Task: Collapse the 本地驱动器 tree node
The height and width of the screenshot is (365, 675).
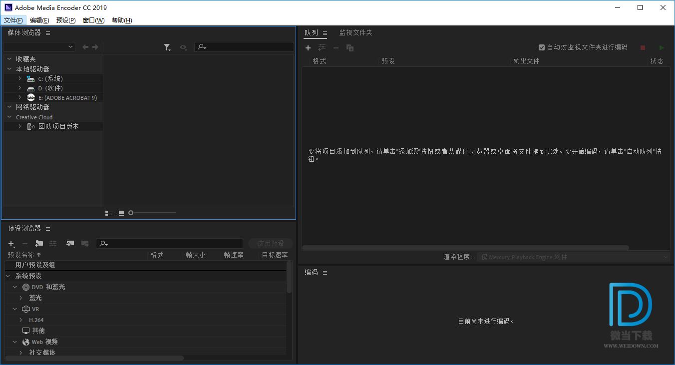Action: (9, 69)
